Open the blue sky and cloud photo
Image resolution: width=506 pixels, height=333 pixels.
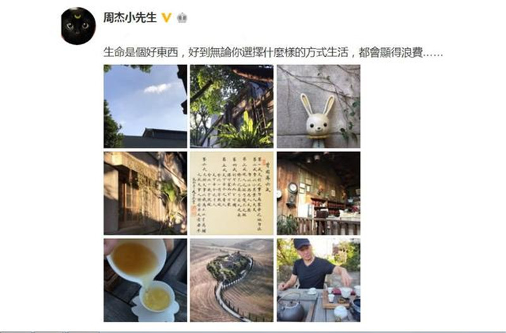click(145, 106)
